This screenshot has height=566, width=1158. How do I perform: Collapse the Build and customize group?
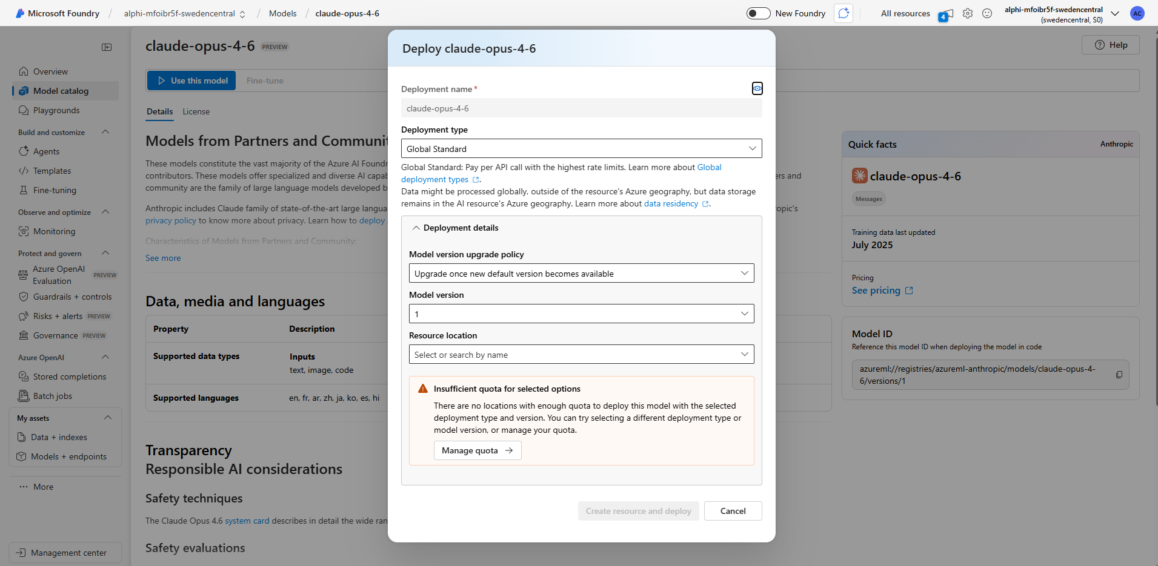point(105,132)
